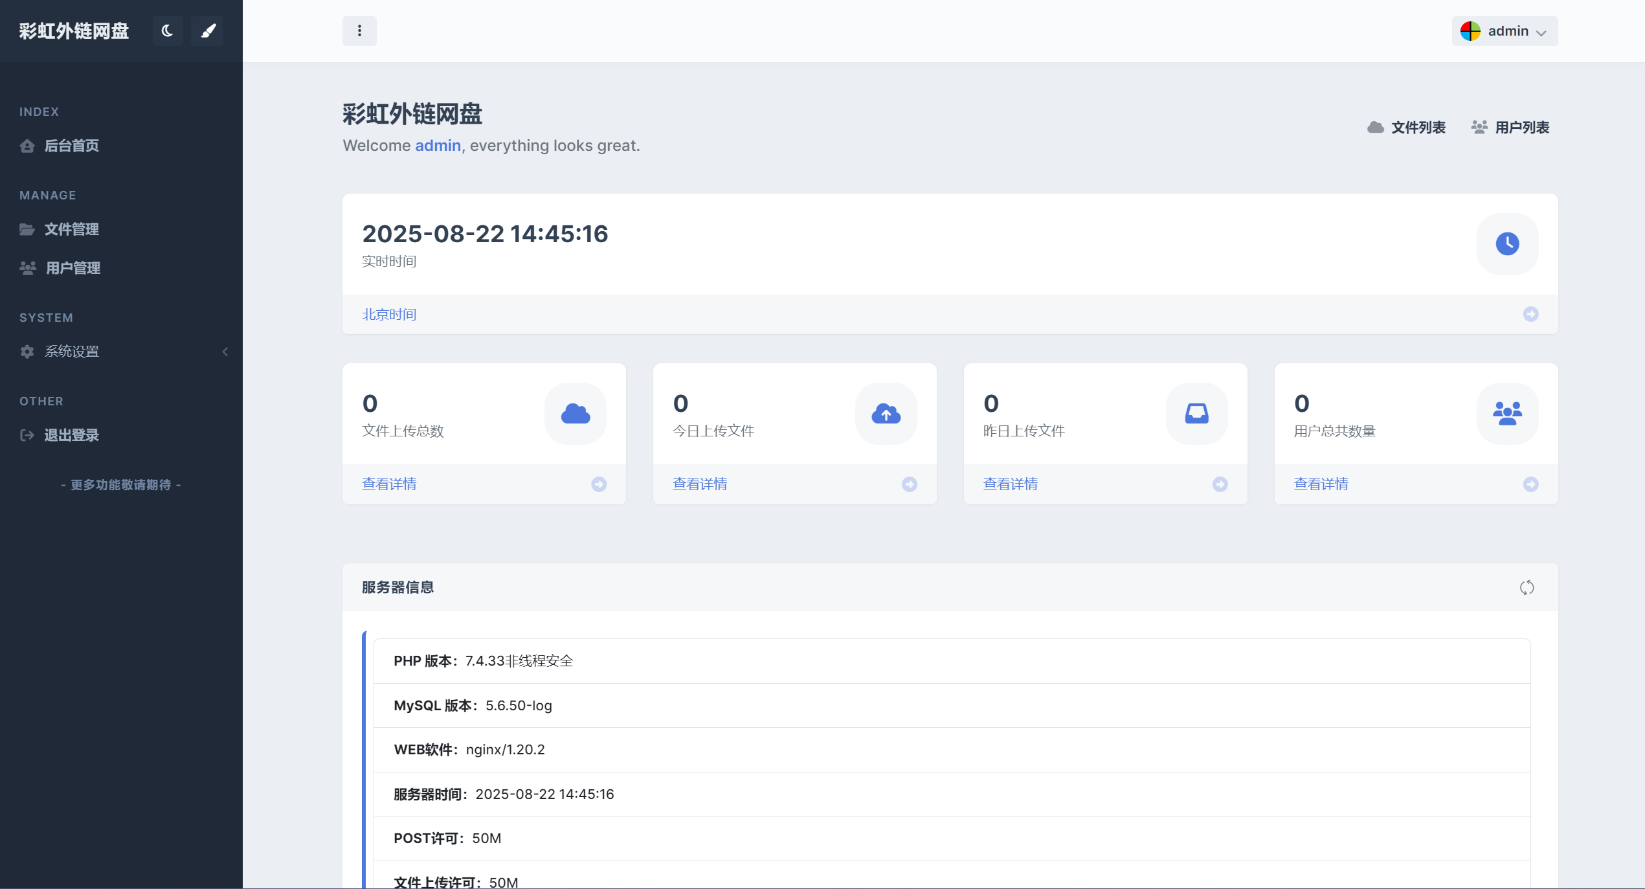Open 用户列表 shortcut at top right
The image size is (1645, 889).
click(x=1510, y=128)
